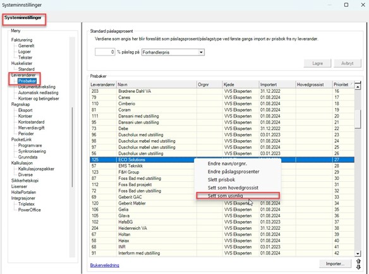Select Prisbøker in the menu tree
This screenshot has height=274, width=369.
[27, 81]
